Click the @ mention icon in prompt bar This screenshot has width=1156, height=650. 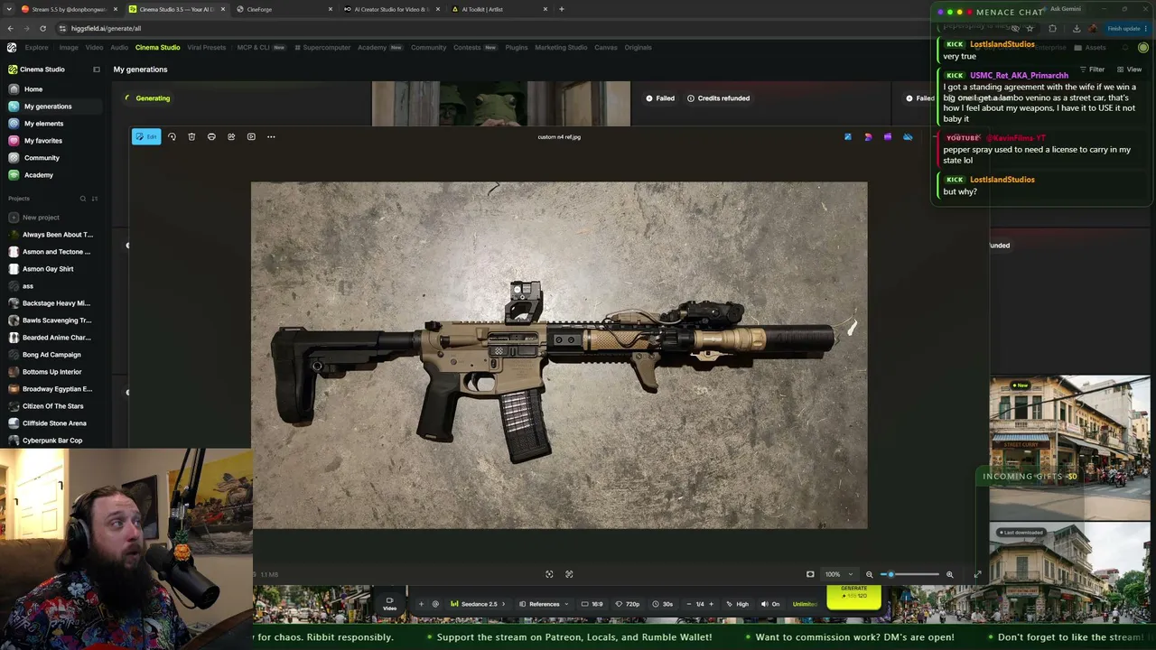click(x=435, y=604)
